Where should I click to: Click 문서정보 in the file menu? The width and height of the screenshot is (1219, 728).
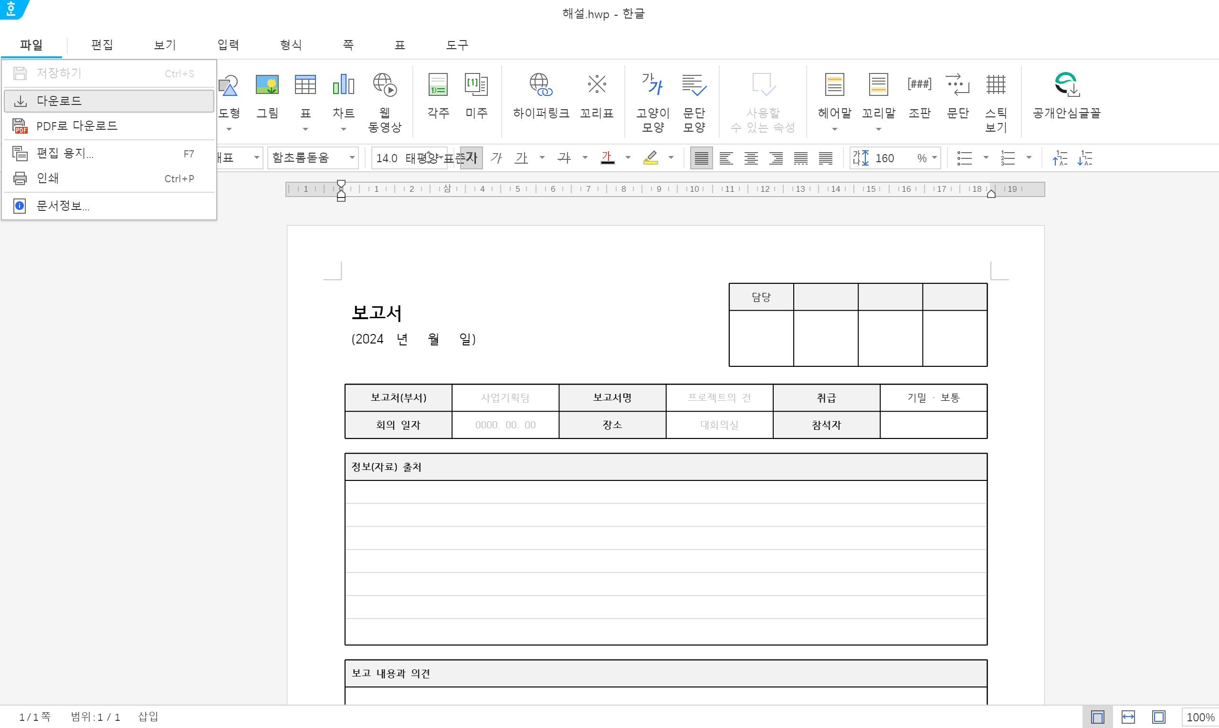63,206
